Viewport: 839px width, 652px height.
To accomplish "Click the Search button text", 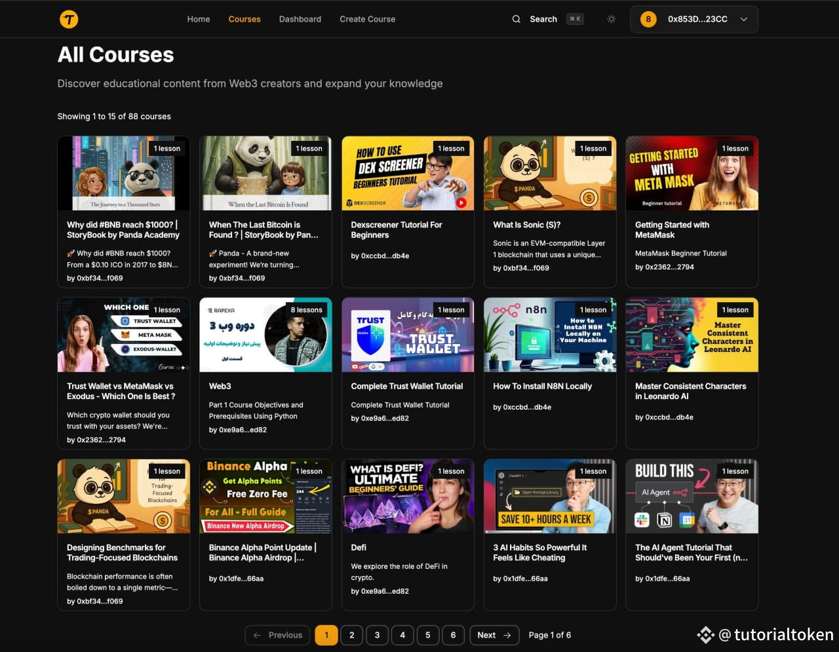I will pos(543,19).
